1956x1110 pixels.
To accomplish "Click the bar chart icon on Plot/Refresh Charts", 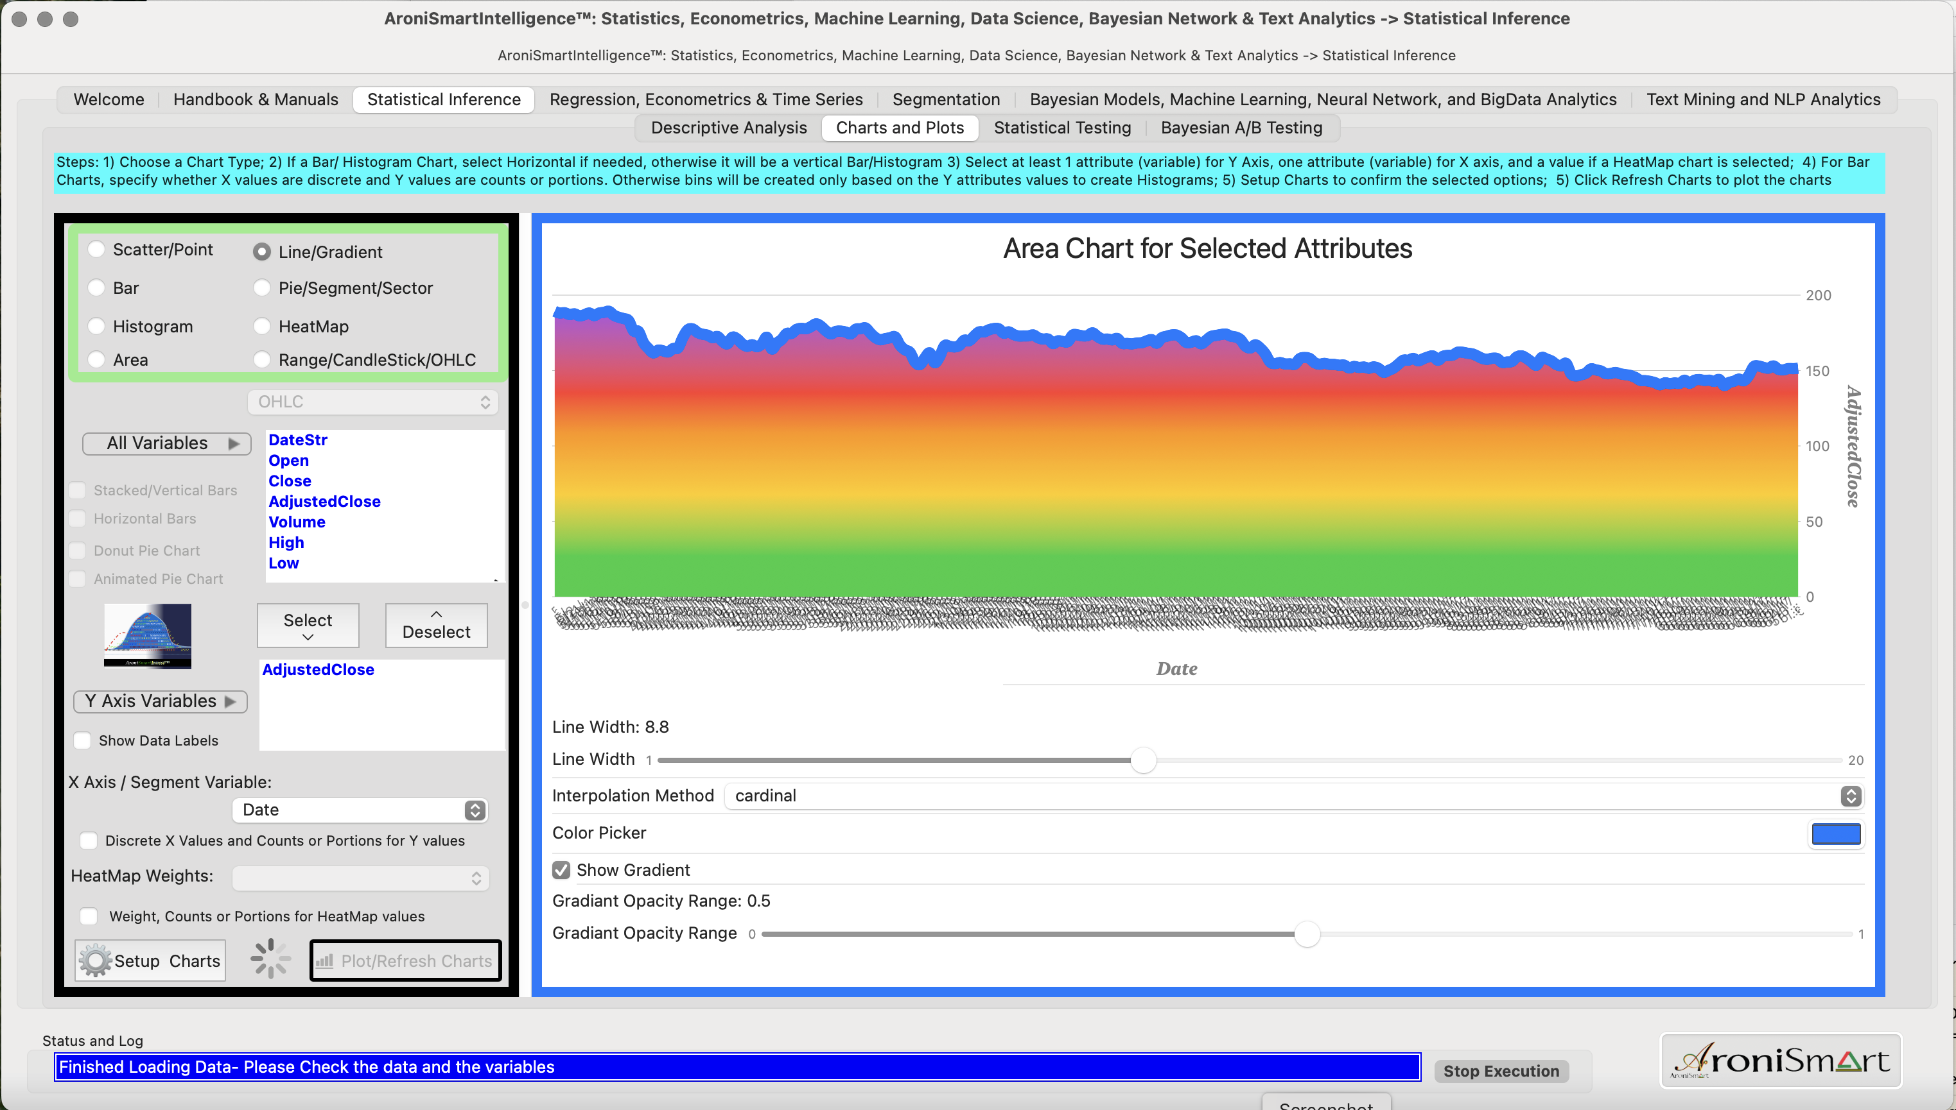I will click(x=325, y=961).
